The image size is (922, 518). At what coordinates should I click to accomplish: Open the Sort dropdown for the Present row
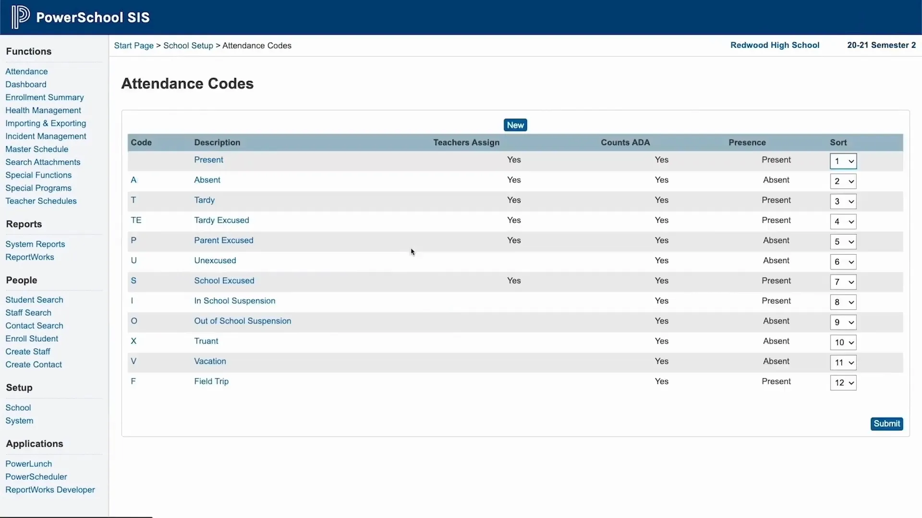click(x=843, y=161)
